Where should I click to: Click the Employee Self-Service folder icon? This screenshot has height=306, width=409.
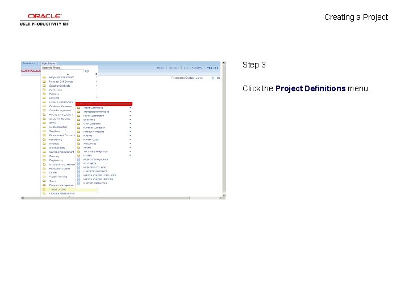click(44, 77)
